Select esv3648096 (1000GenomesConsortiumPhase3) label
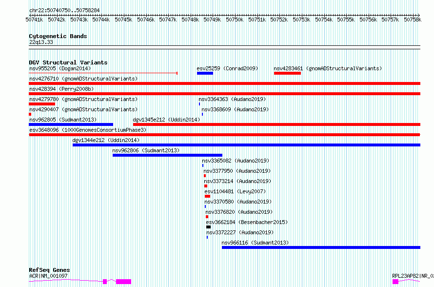Viewport: 434px width, 287px height. (88, 130)
